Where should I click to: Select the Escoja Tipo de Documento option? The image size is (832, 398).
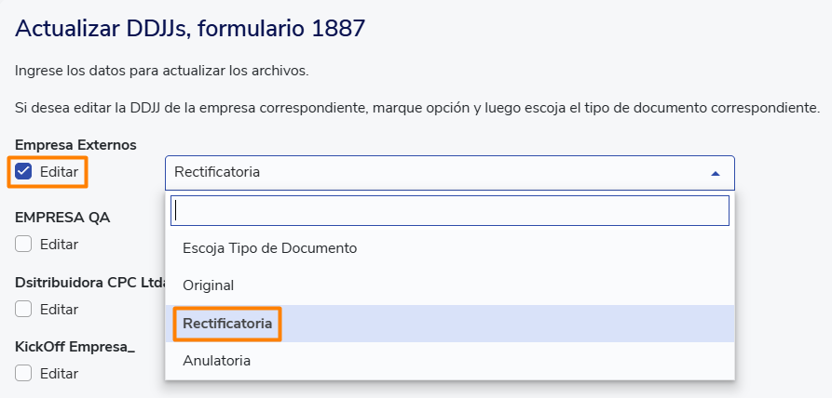coord(269,248)
